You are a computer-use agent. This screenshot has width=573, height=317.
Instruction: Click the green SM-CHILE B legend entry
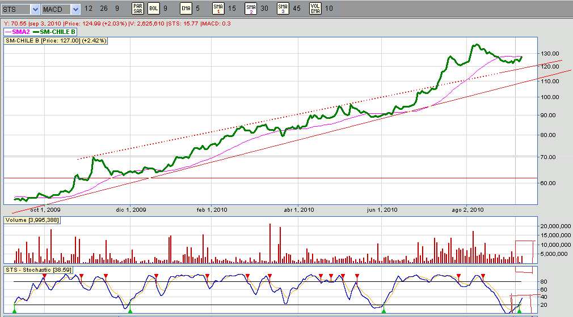(x=57, y=32)
